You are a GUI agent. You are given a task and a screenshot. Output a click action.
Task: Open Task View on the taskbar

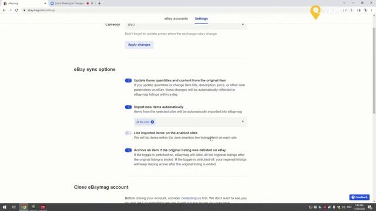pyautogui.click(x=14, y=207)
